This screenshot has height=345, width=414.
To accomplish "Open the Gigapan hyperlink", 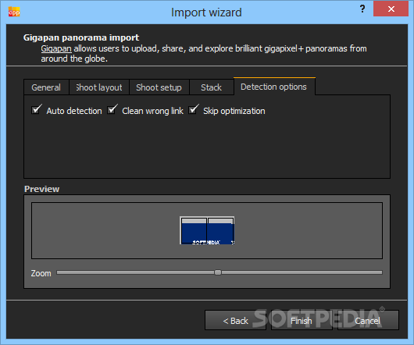I will coord(56,49).
